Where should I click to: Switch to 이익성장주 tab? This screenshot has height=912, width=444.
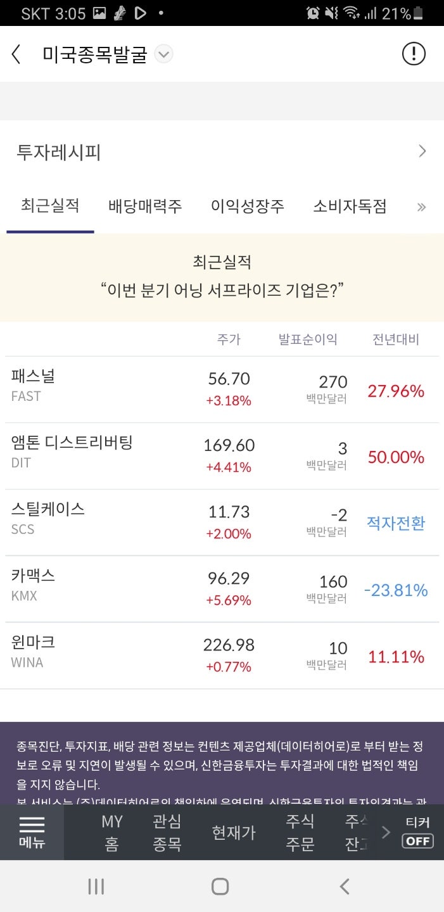click(x=248, y=206)
